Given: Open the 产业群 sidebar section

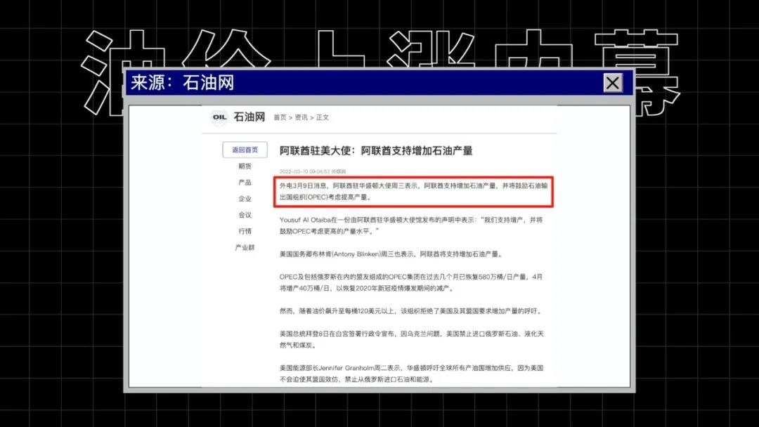Looking at the screenshot, I should click(245, 248).
